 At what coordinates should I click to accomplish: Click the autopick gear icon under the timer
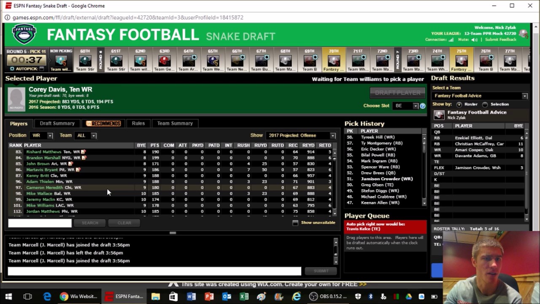click(x=12, y=68)
